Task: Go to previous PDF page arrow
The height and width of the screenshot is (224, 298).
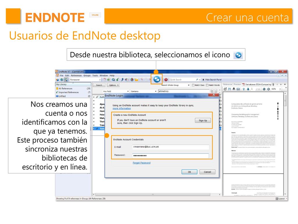Action: click(244, 89)
